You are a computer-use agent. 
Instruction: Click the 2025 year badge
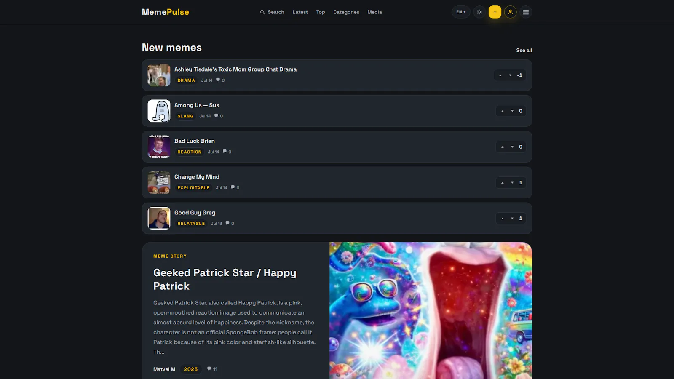[x=190, y=369]
